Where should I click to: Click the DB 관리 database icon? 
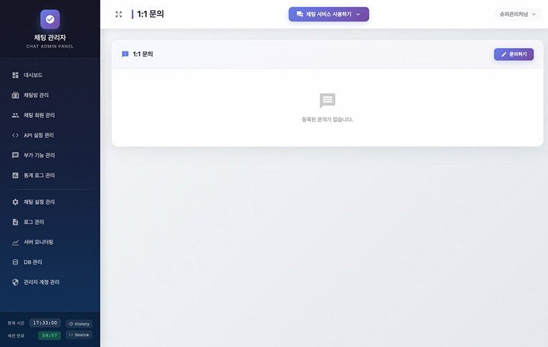tap(15, 262)
